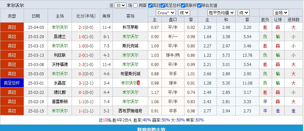
Task: Toggle the 同客 checkbox
Action: point(136,5)
